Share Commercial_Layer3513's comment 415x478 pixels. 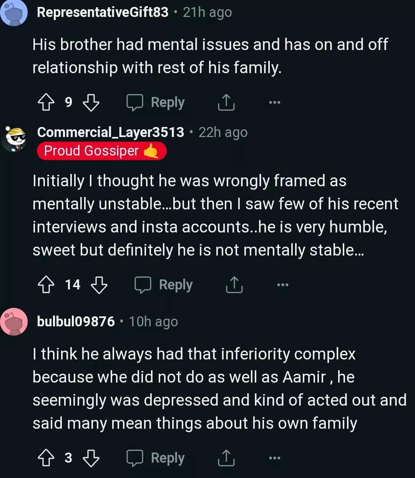coord(234,285)
